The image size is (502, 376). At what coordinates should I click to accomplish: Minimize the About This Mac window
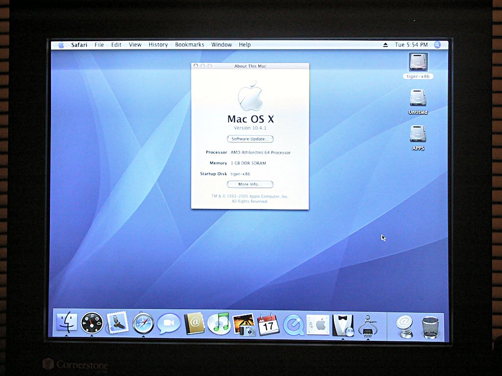click(x=202, y=66)
